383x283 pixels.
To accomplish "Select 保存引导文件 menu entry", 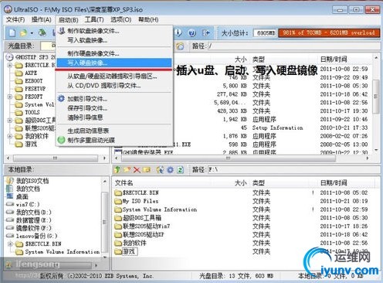I will point(114,108).
